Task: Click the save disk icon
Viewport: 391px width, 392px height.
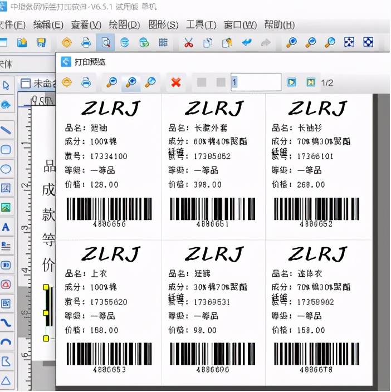Action: [42, 42]
